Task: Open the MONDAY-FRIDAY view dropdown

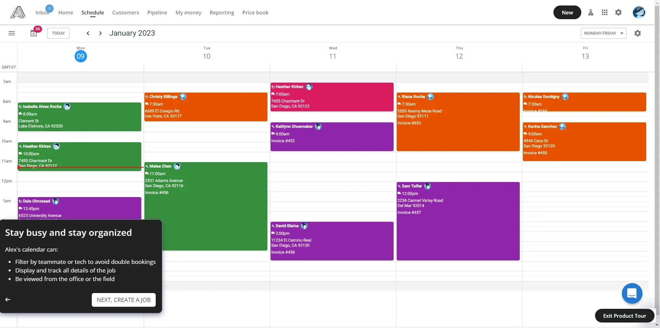Action: 604,33
